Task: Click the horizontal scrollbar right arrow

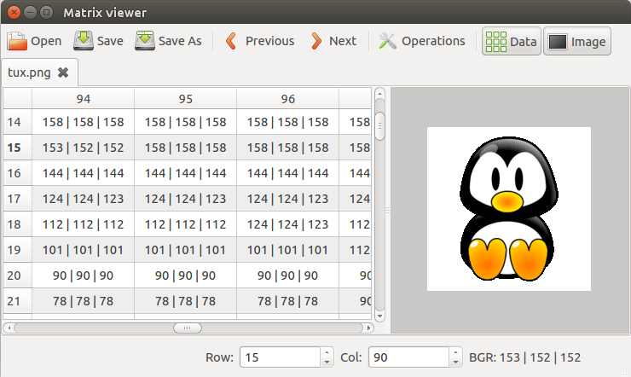Action: 368,328
